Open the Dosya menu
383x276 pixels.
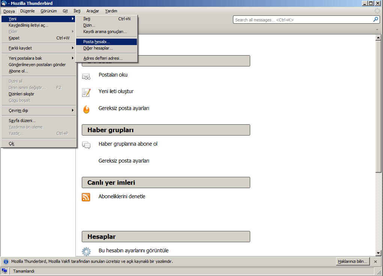pyautogui.click(x=9, y=11)
